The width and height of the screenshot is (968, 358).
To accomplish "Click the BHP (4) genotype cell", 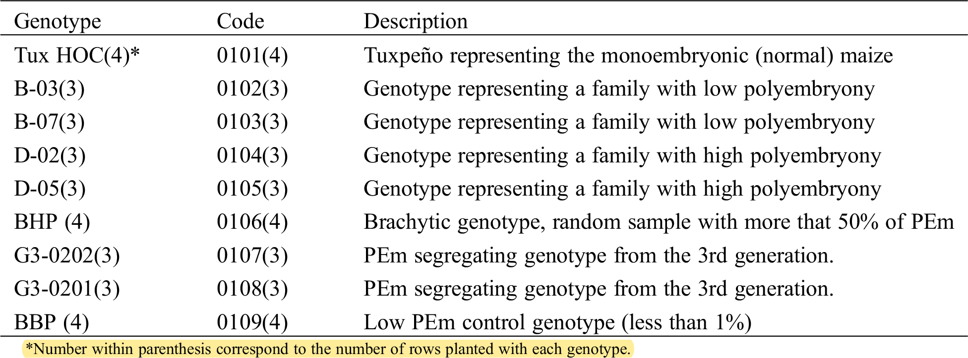I will 52,222.
